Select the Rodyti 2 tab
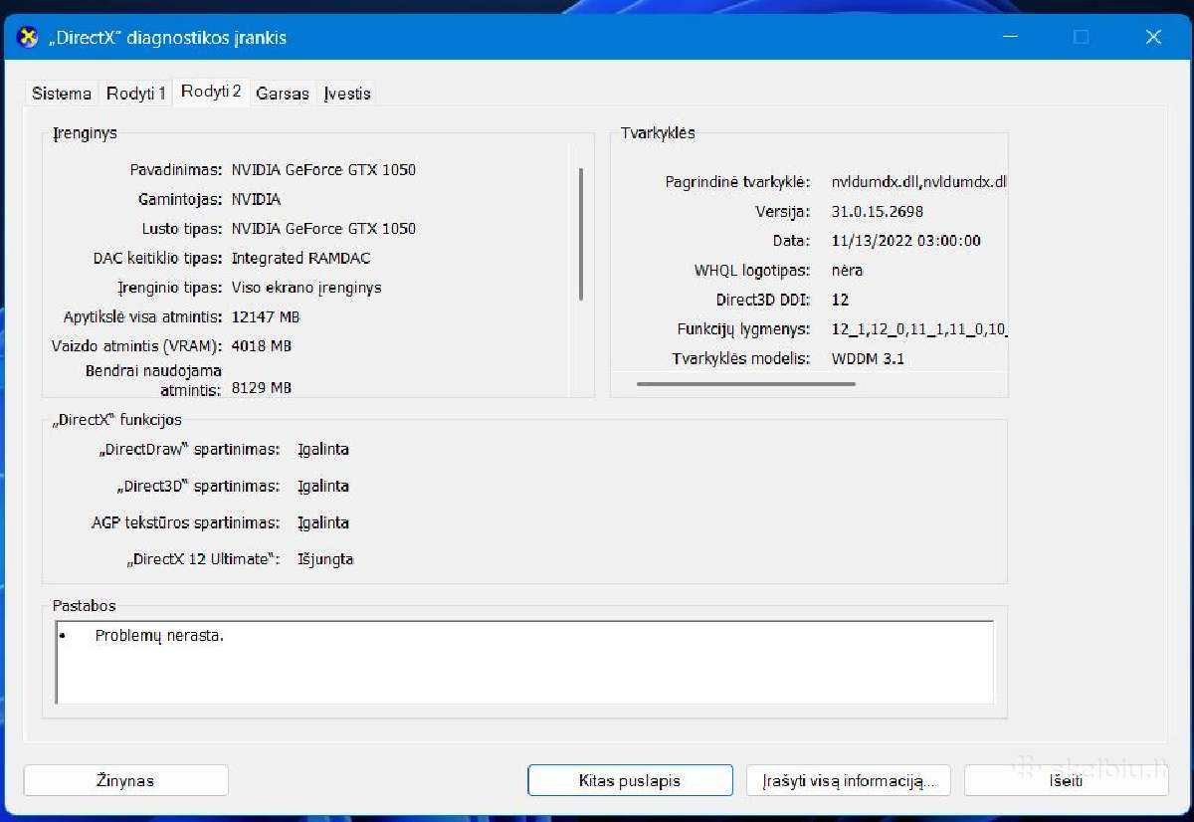The width and height of the screenshot is (1194, 822). tap(211, 92)
